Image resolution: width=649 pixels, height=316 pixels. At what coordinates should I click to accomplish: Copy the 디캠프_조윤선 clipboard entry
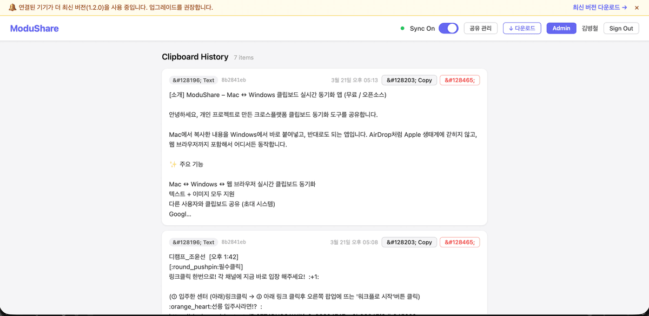pyautogui.click(x=409, y=243)
